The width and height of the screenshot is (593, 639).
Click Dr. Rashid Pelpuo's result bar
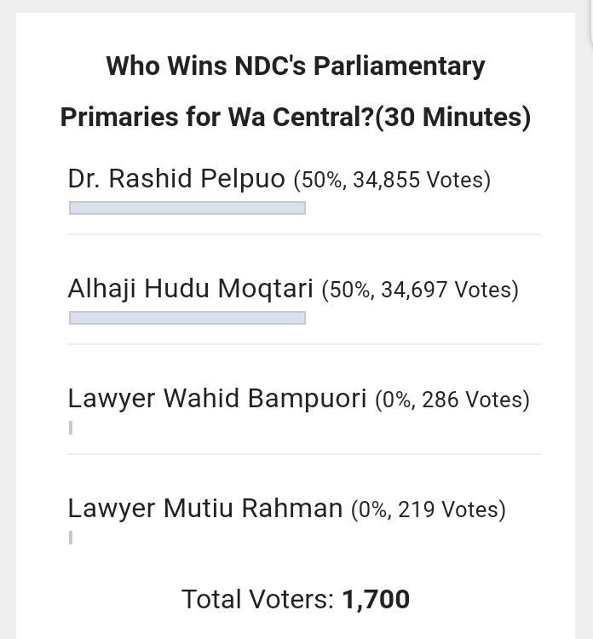187,208
